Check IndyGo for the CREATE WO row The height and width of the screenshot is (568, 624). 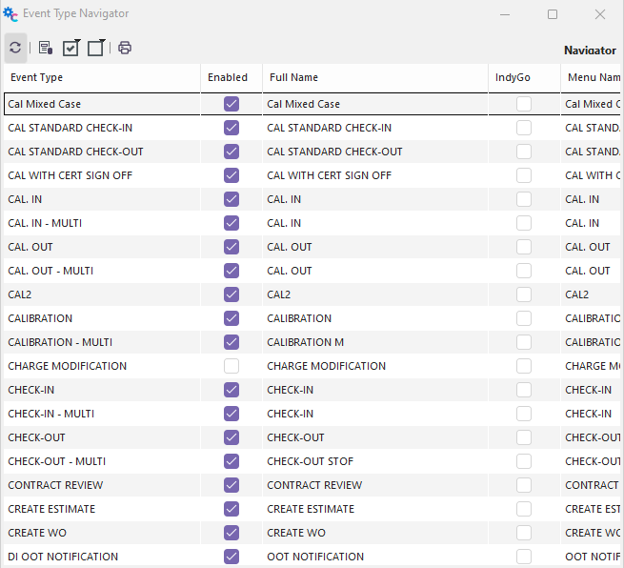coord(524,533)
